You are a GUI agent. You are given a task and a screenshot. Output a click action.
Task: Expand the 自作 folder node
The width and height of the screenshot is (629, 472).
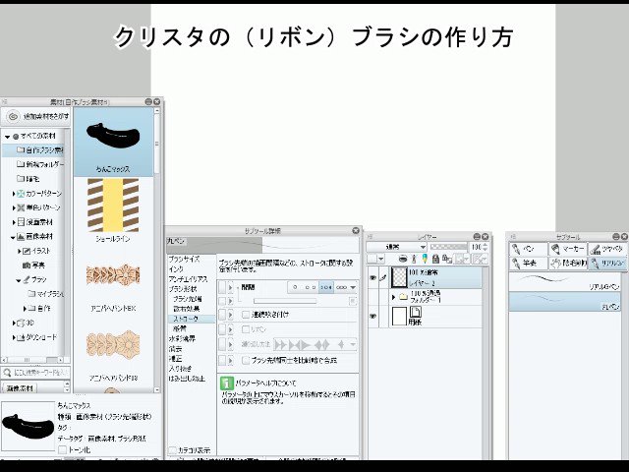(x=25, y=309)
